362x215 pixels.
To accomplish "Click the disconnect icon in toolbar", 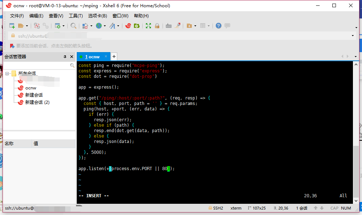I will (37, 26).
